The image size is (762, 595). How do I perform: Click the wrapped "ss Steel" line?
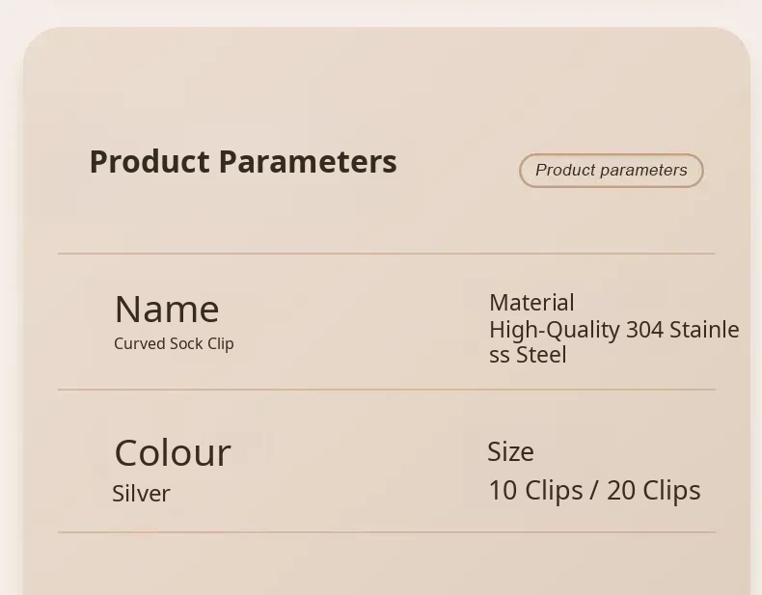tap(528, 355)
